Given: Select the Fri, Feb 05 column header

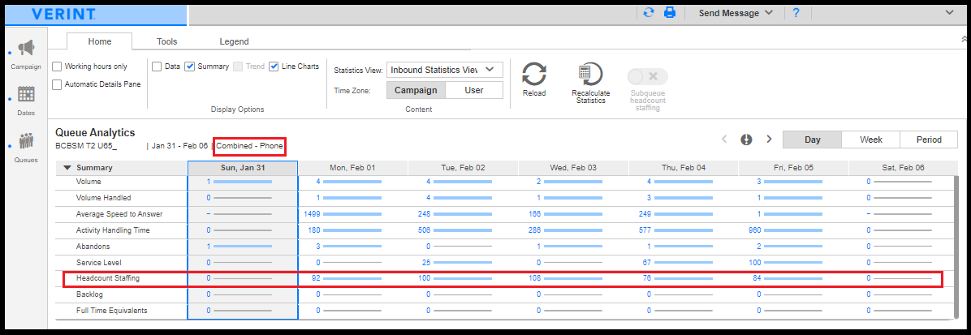Looking at the screenshot, I should pyautogui.click(x=794, y=168).
